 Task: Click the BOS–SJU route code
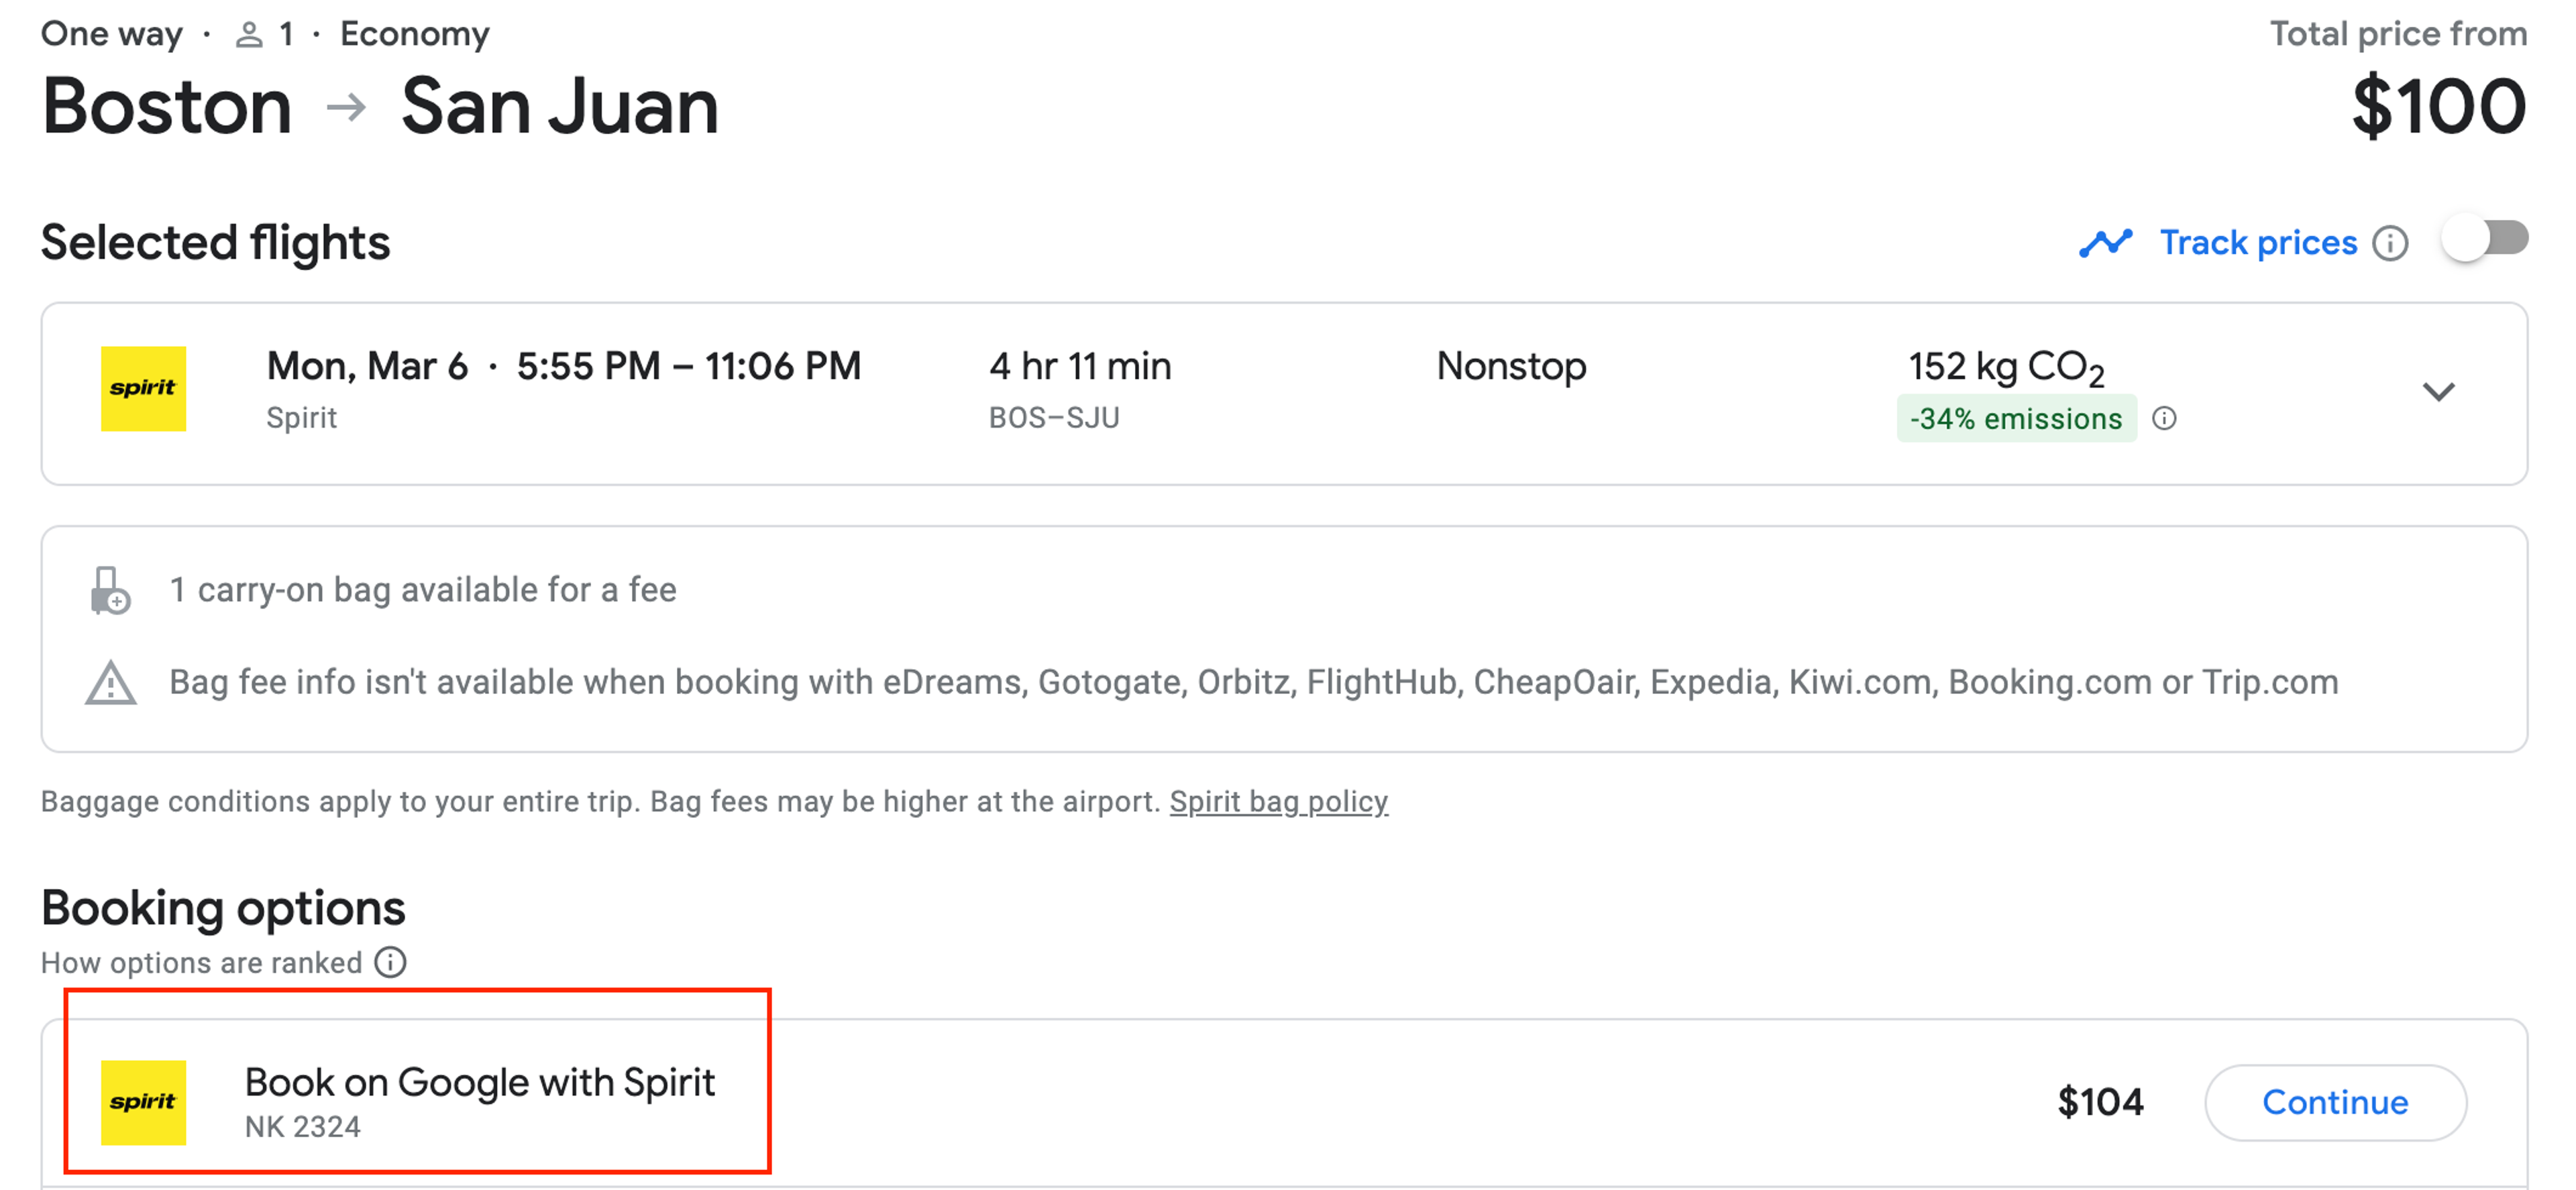pyautogui.click(x=1054, y=418)
